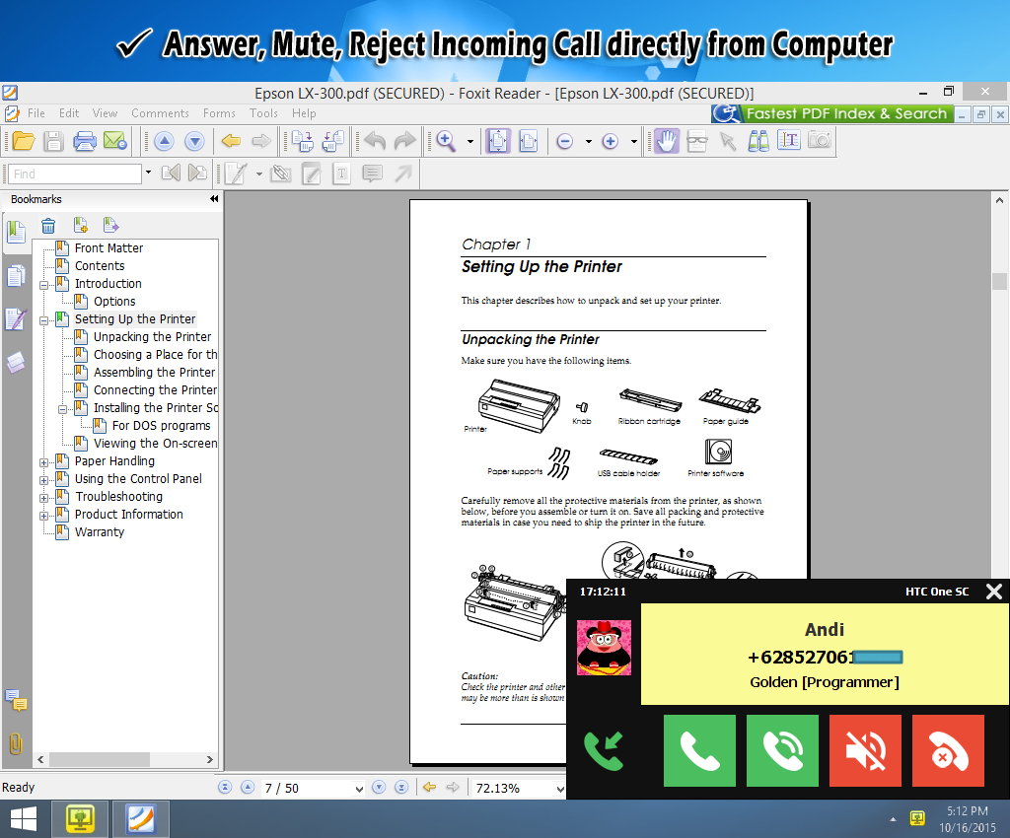
Task: Click the Print icon in toolbar
Action: click(85, 141)
